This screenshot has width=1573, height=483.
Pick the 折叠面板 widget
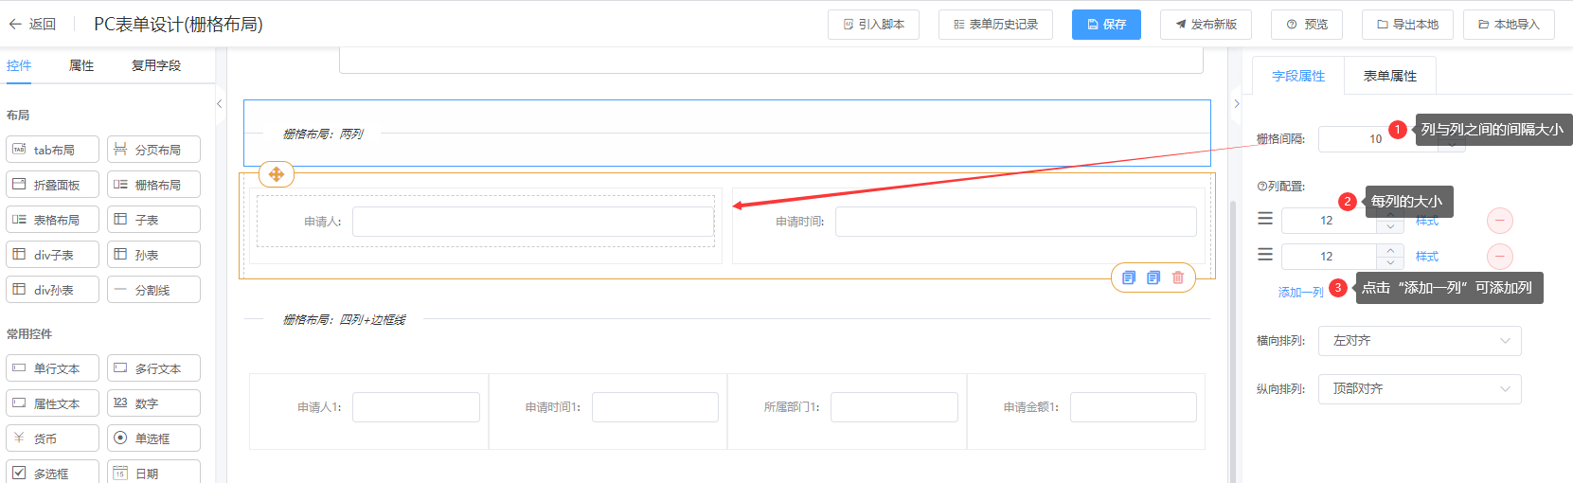[52, 185]
